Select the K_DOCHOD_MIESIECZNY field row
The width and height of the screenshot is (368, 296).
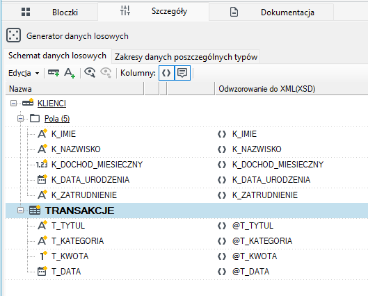(187, 164)
